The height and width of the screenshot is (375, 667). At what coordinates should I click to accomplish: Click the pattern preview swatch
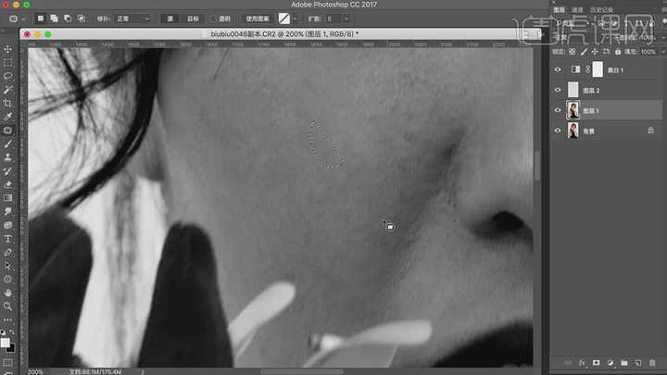(284, 19)
